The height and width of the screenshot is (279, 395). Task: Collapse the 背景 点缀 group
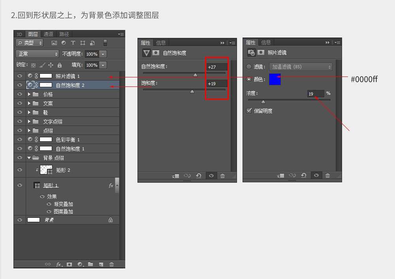(29, 158)
